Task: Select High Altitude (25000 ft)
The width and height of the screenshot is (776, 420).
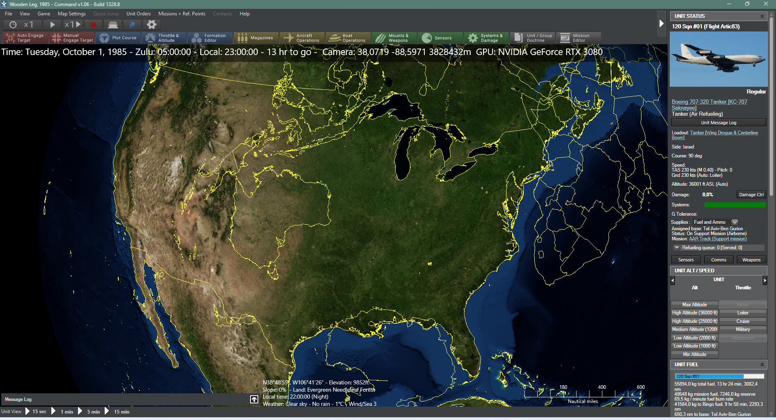Action: coord(694,321)
